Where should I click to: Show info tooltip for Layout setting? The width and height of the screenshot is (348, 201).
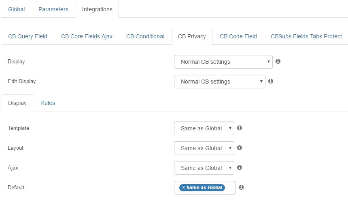coord(240,147)
